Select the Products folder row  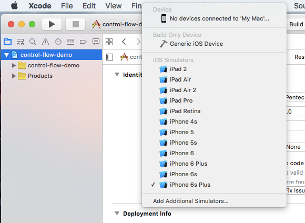point(52,76)
